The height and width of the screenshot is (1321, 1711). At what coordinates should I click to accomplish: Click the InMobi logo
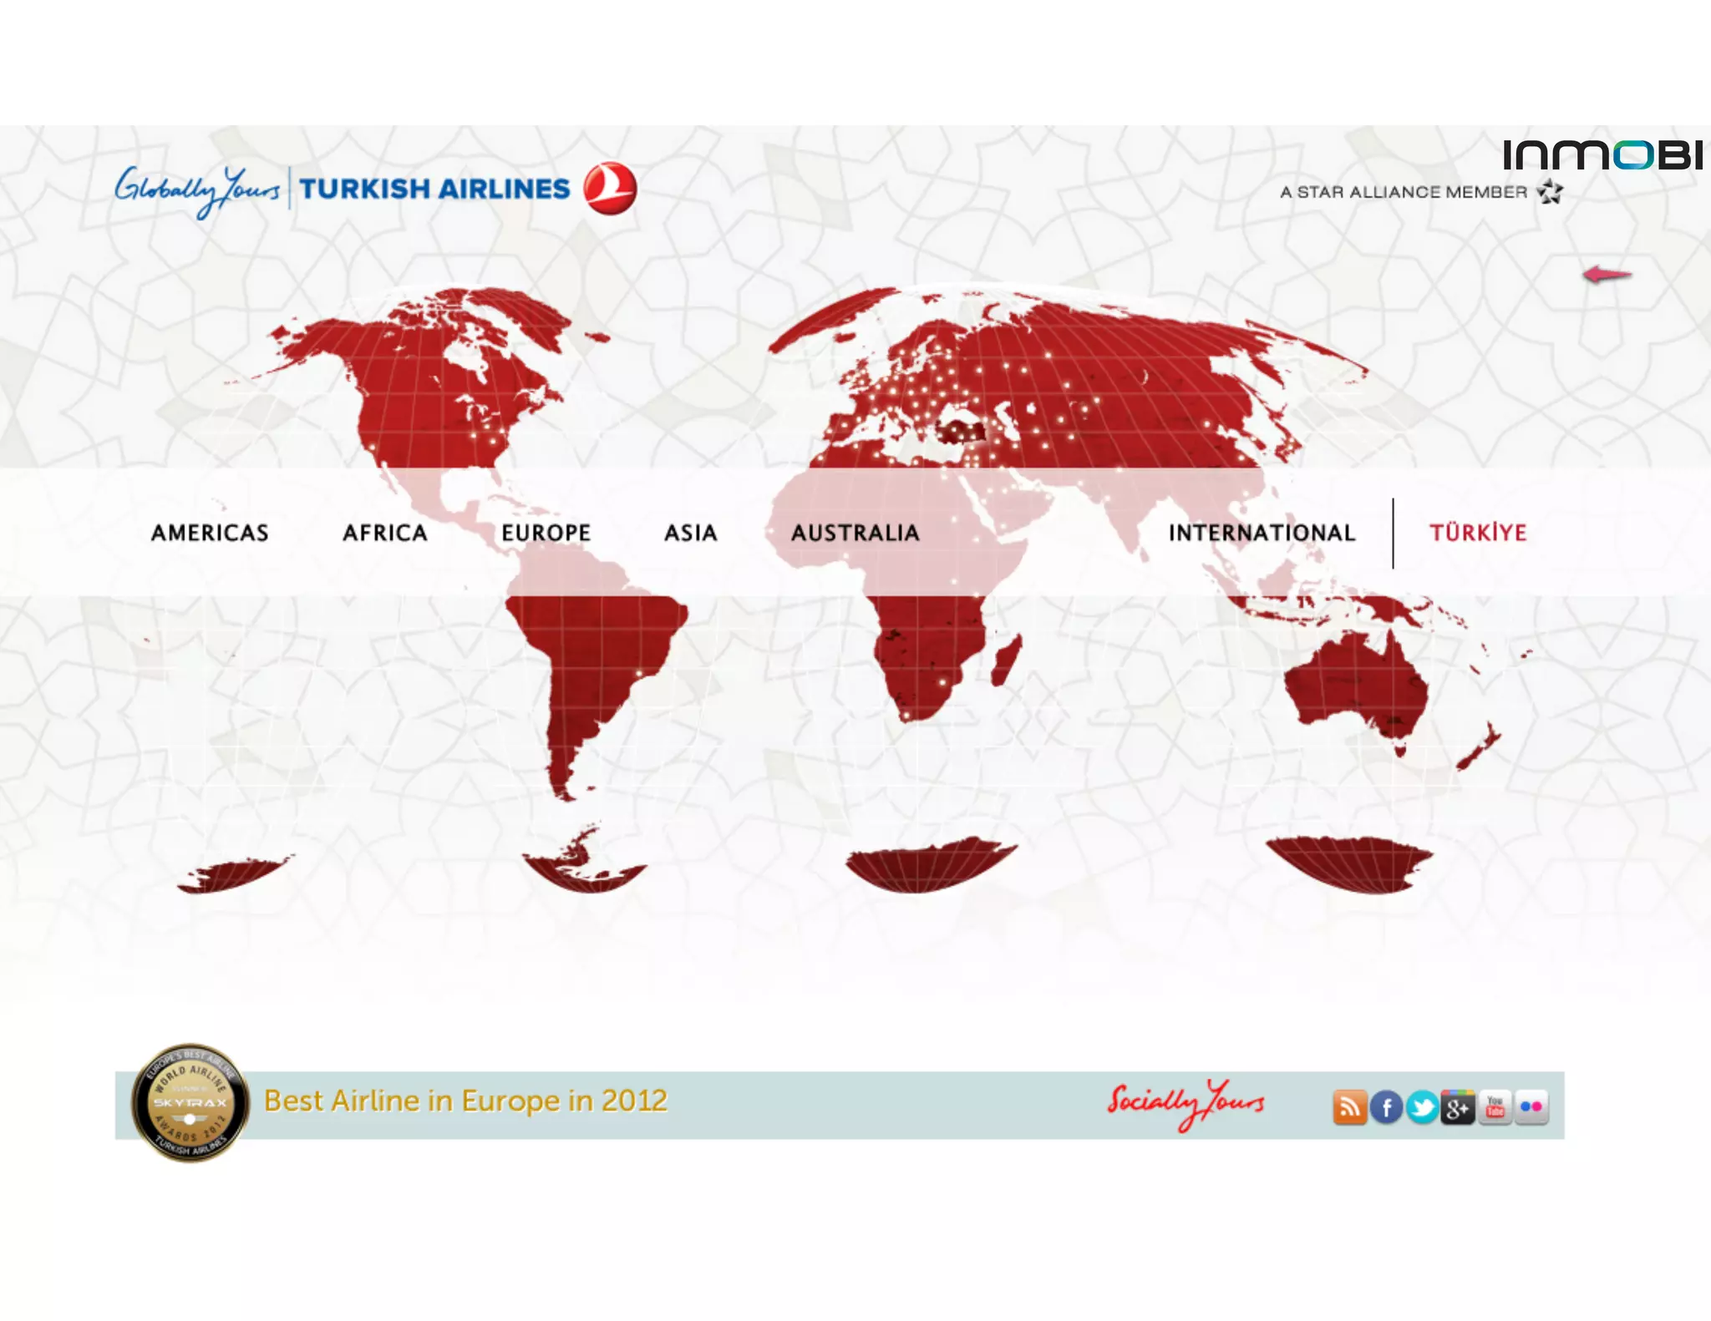(x=1602, y=155)
